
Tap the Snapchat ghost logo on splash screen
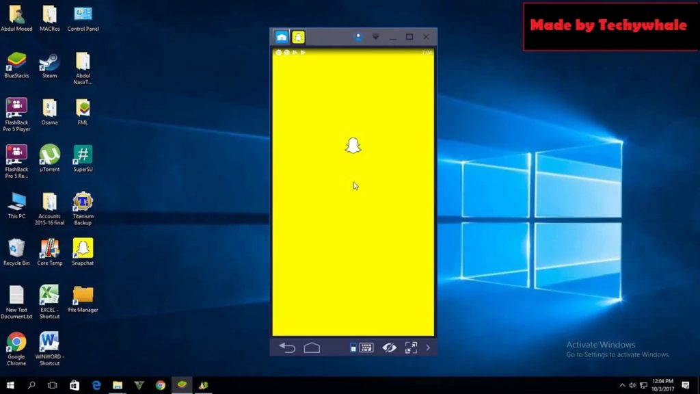353,146
